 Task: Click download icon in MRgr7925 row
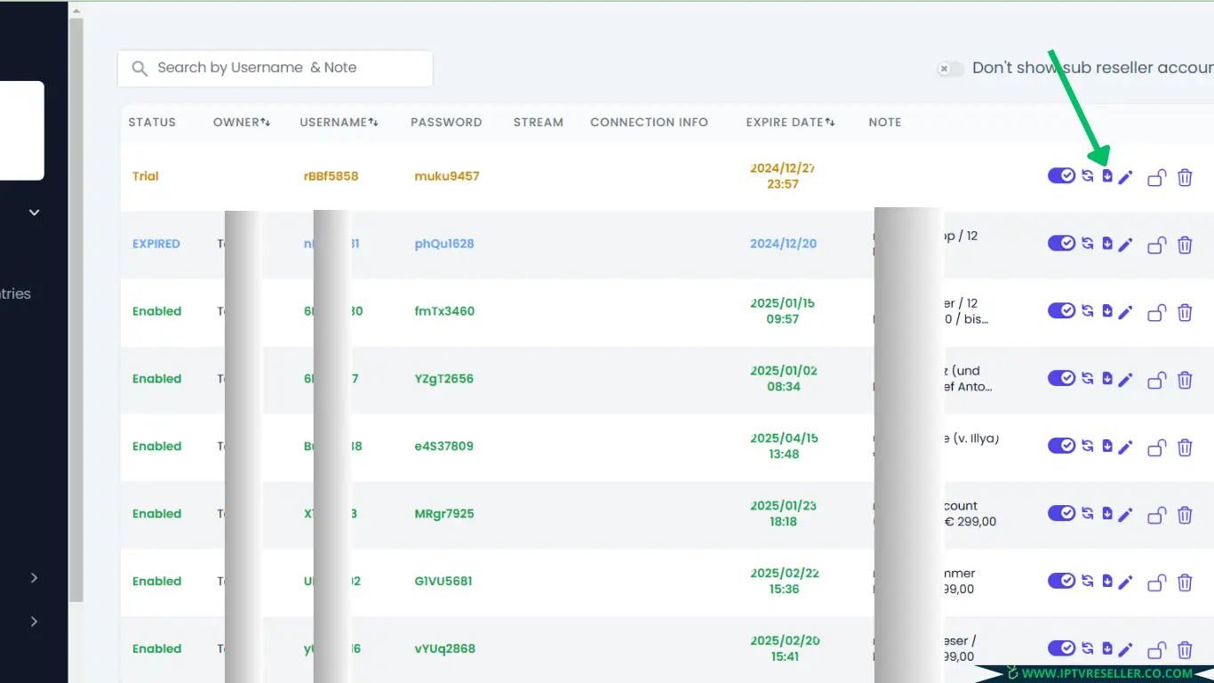[1107, 514]
